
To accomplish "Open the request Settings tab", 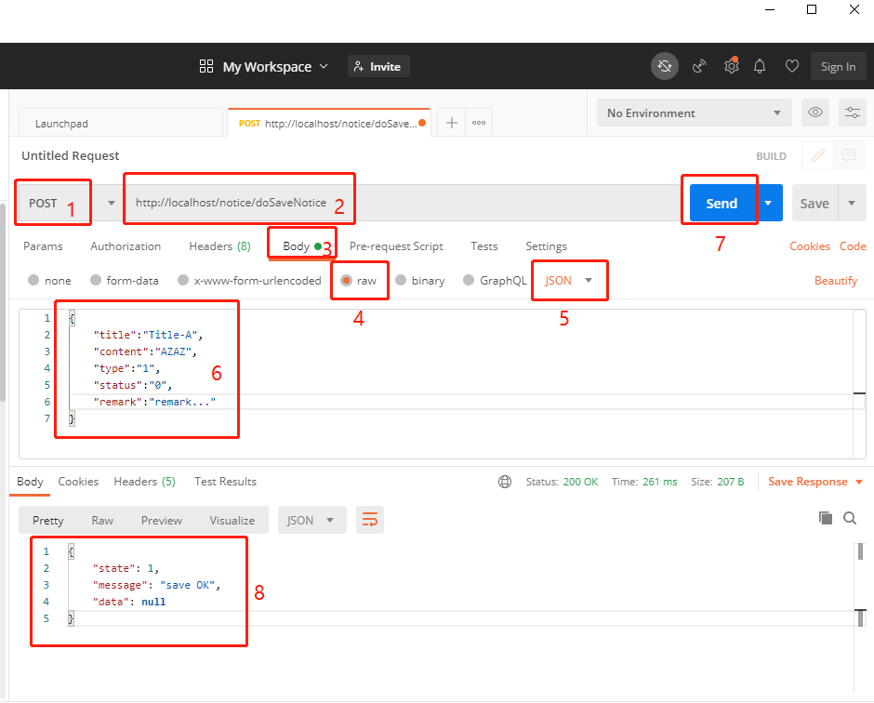I will coord(546,245).
